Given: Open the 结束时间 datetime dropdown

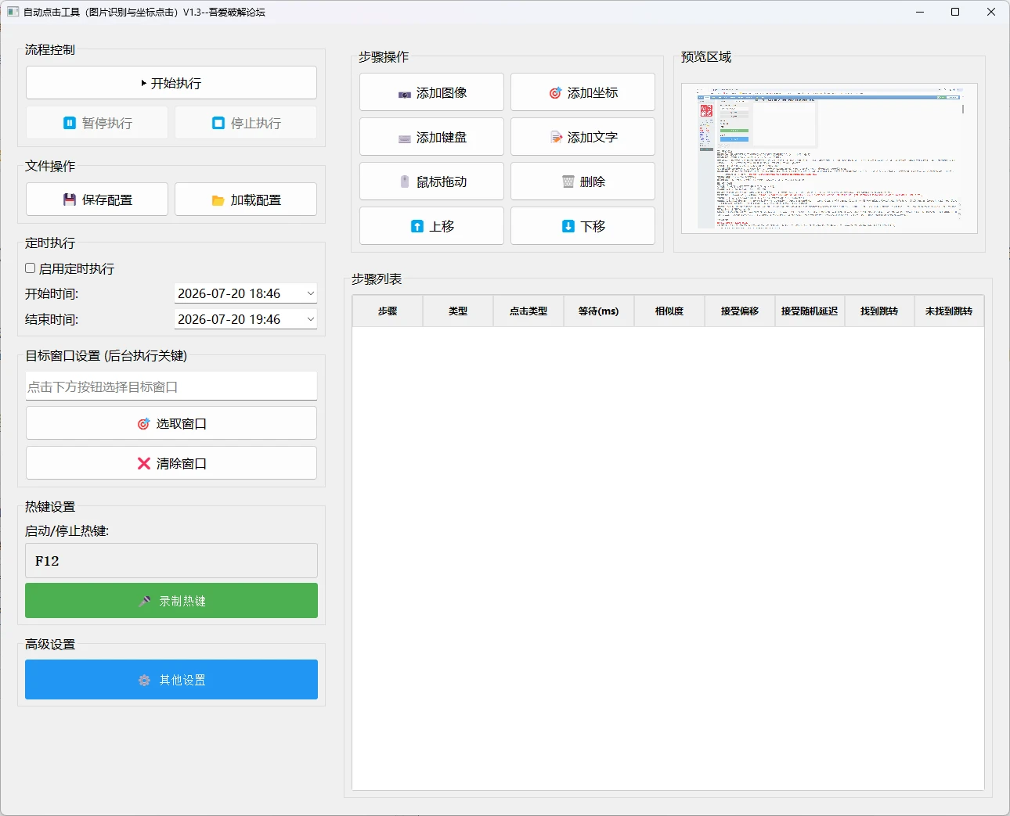Looking at the screenshot, I should click(310, 319).
